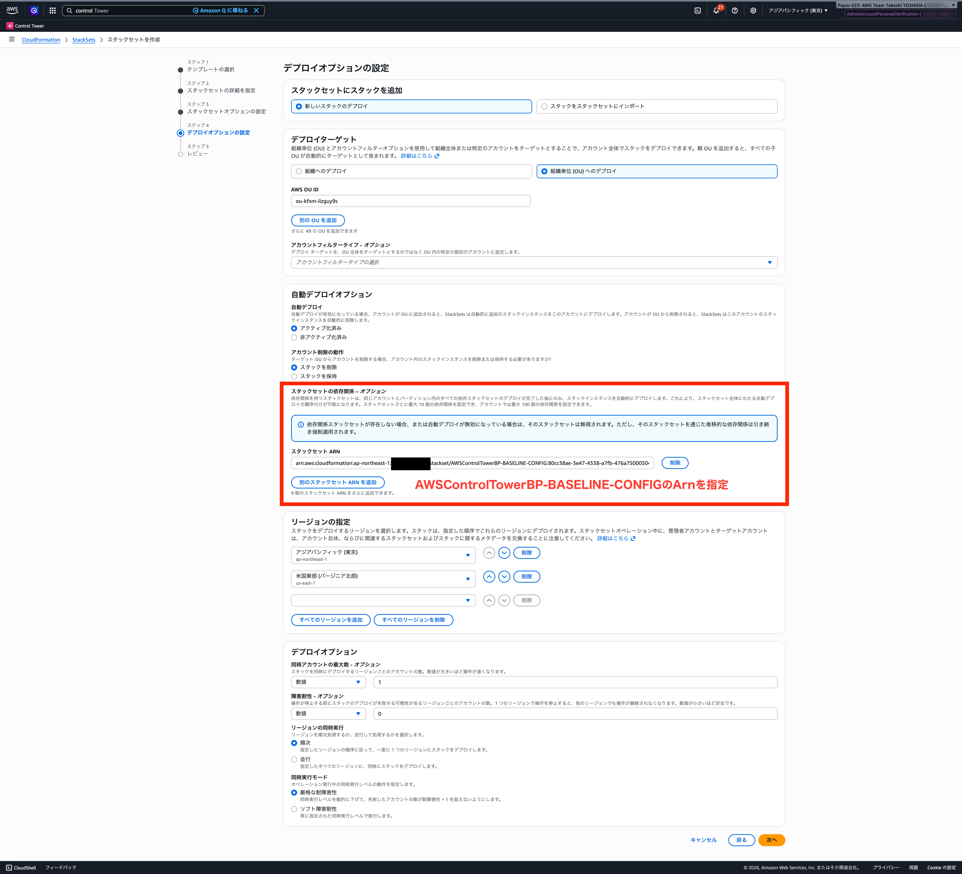962x874 pixels.
Task: Open 詳細はこちら link in デプロイターゲット
Action: pos(420,156)
